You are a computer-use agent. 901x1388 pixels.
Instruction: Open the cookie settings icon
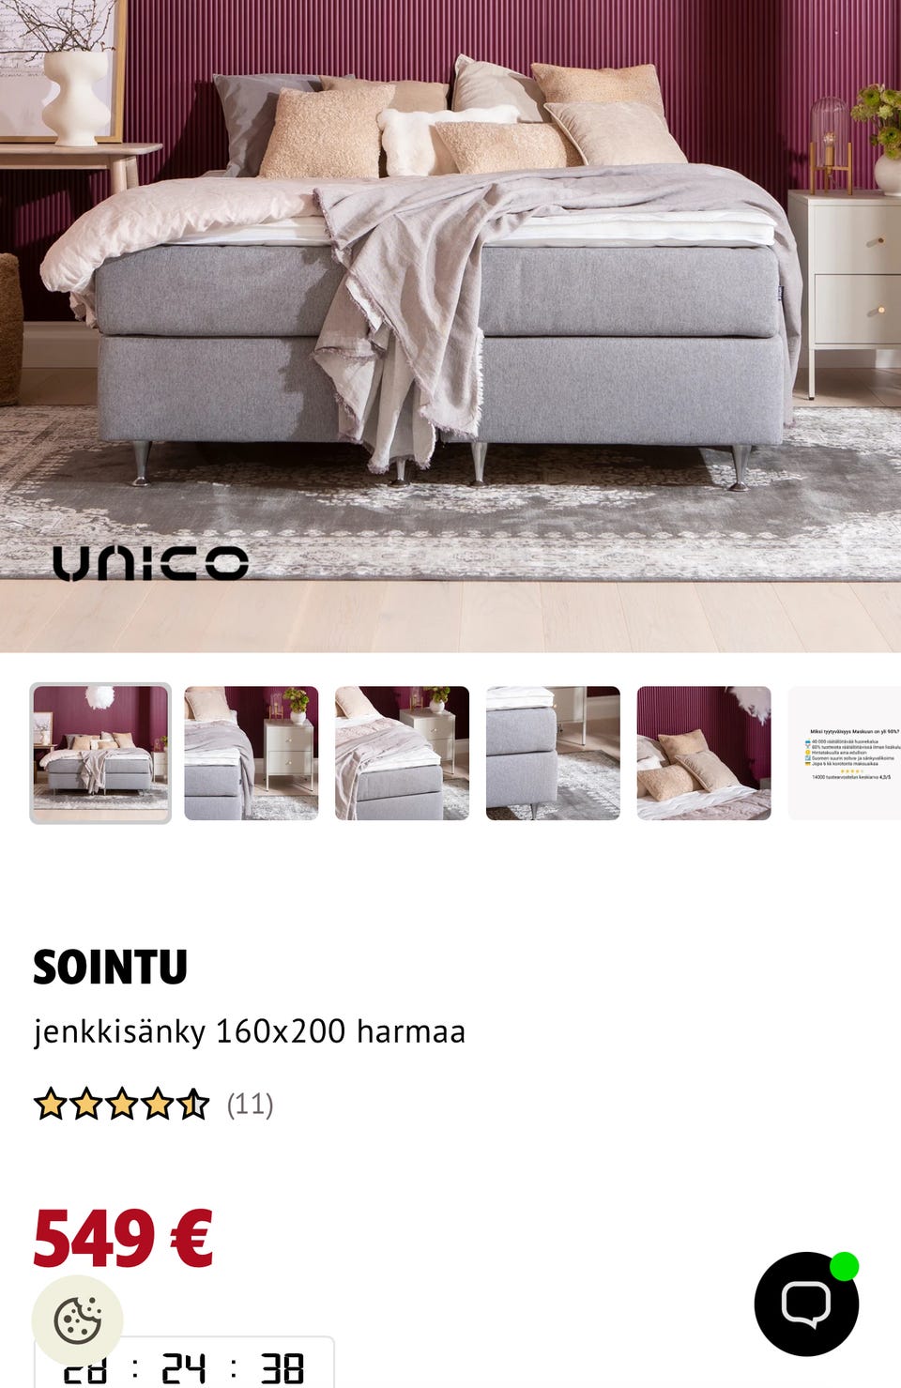click(78, 1320)
